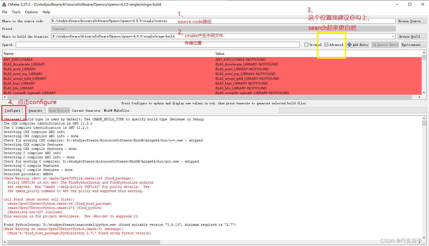Viewport: 429px width, 246px height.
Task: Expand the build binaries path dropdown
Action: 393,37
